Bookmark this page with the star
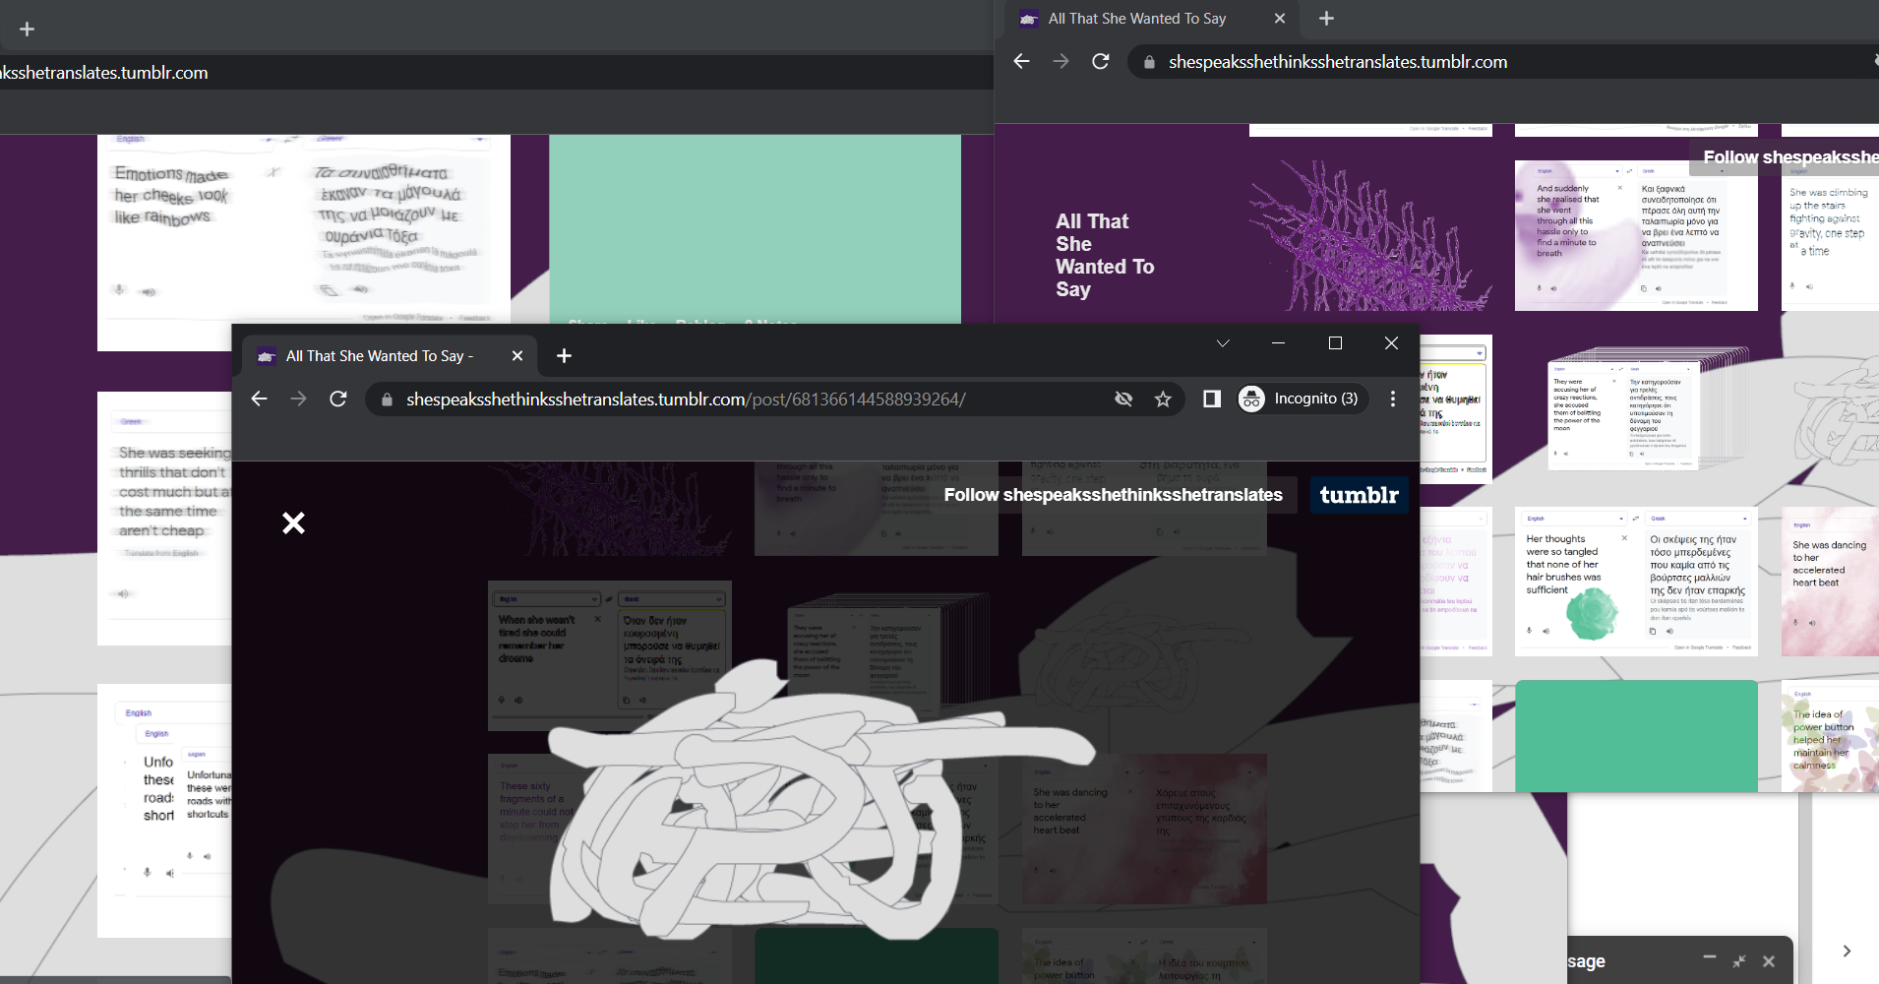The width and height of the screenshot is (1879, 984). click(x=1163, y=399)
